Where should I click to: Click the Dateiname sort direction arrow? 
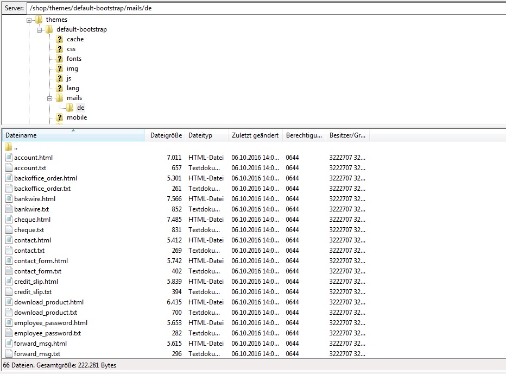click(73, 130)
